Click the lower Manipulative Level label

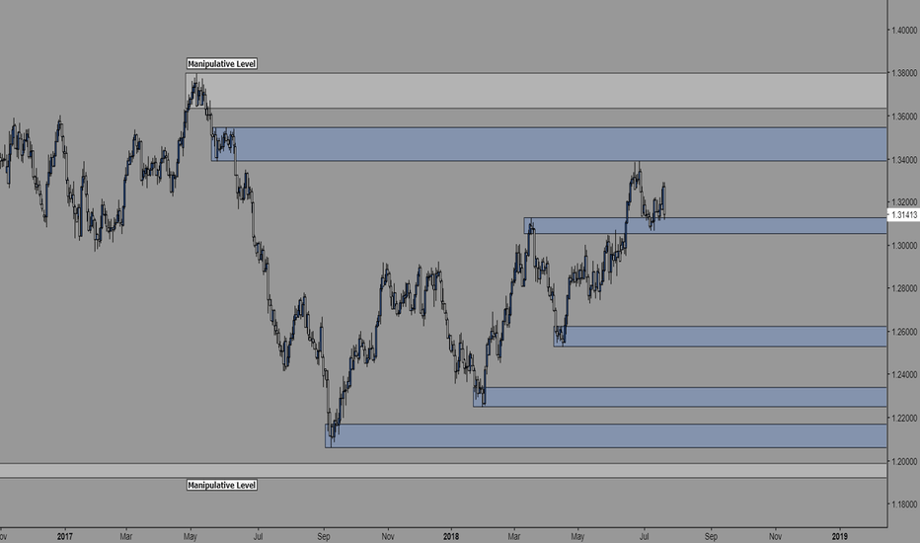(x=222, y=485)
